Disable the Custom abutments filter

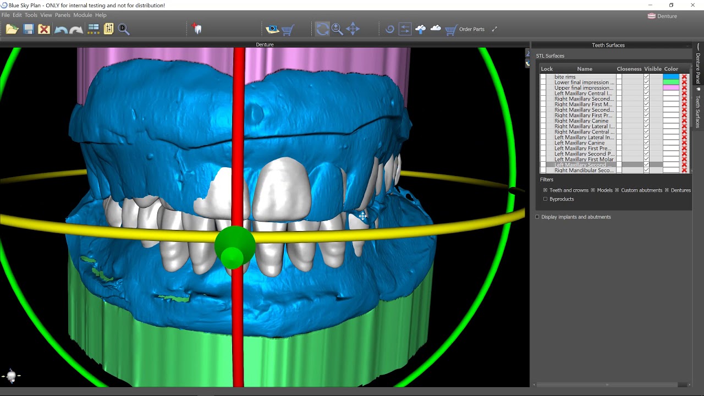pos(617,190)
